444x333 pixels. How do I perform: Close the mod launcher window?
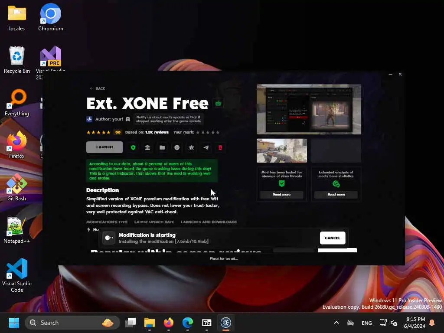click(400, 74)
